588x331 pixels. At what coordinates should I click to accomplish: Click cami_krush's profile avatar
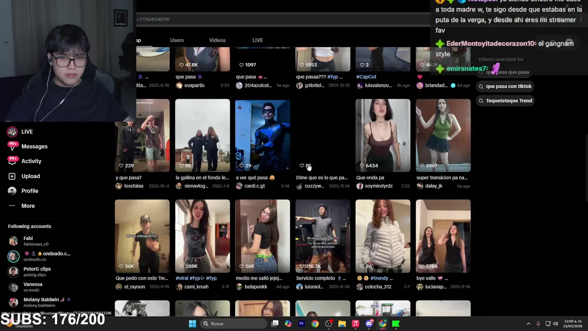pyautogui.click(x=179, y=287)
